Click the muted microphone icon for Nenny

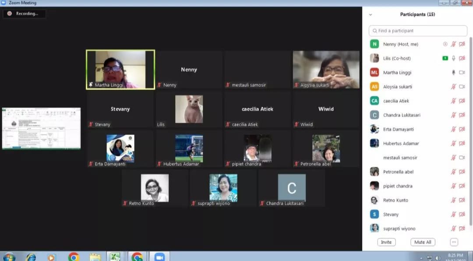[x=453, y=44]
